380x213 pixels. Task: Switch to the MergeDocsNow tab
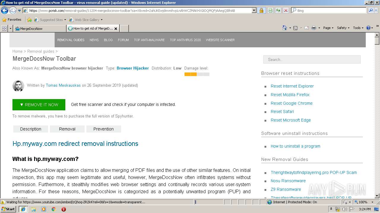point(40,28)
